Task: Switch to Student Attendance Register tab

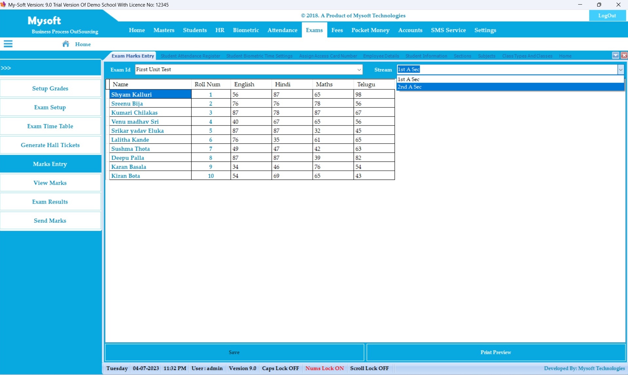Action: pos(190,56)
